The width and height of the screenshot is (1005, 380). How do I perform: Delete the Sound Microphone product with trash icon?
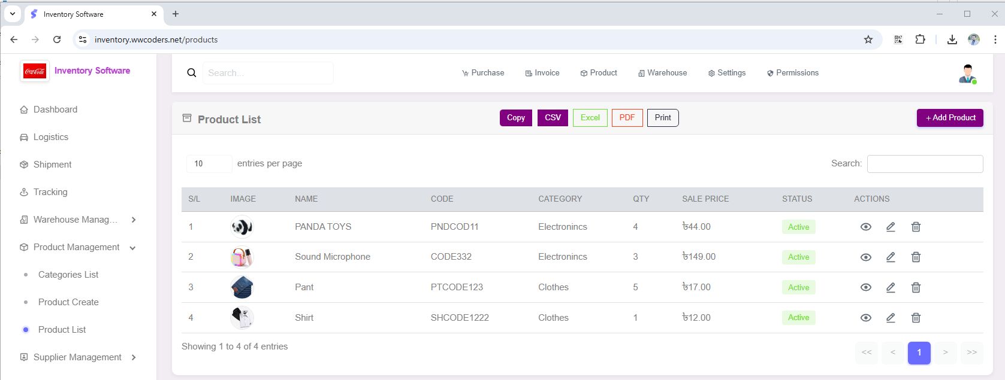click(x=916, y=257)
